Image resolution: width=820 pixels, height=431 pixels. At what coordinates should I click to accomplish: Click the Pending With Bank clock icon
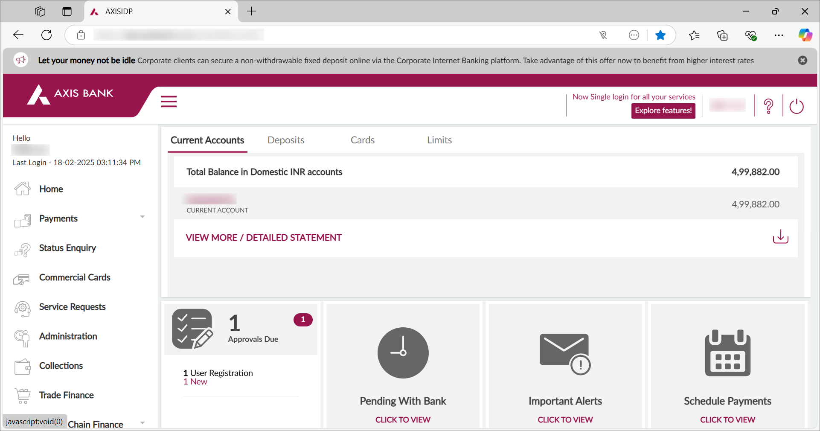coord(403,353)
